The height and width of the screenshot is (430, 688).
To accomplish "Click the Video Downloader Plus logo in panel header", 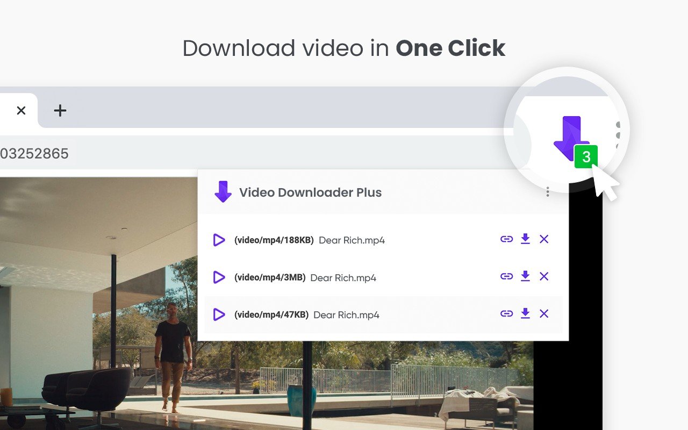I will (x=224, y=192).
